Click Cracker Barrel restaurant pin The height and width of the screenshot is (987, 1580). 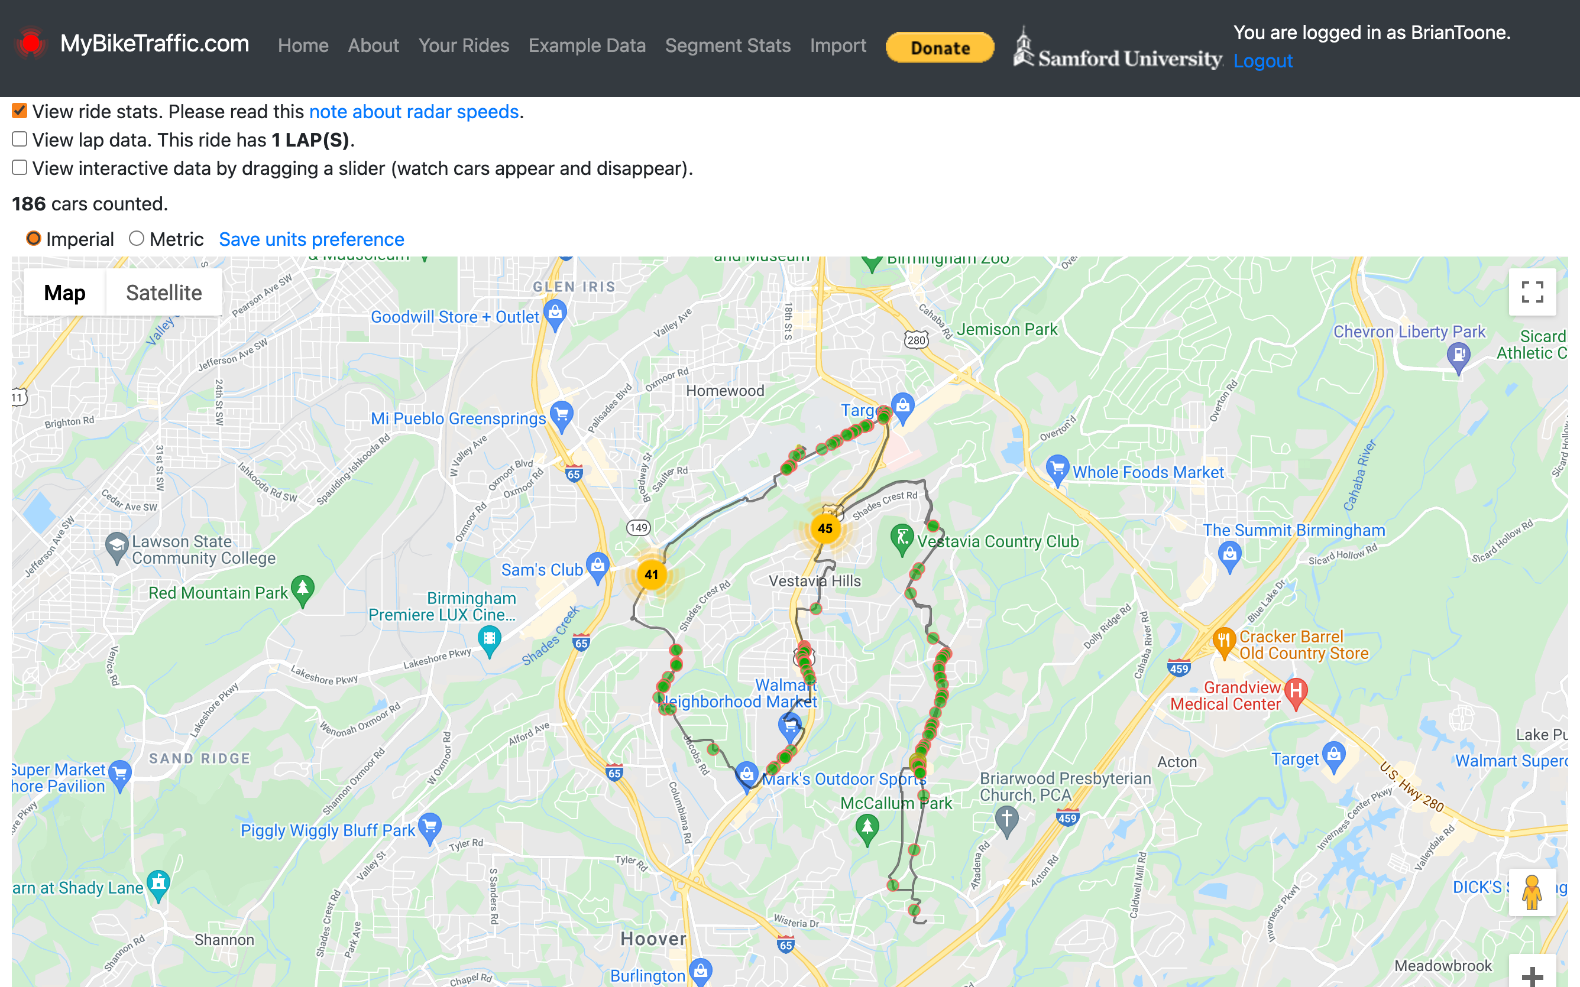pos(1224,644)
